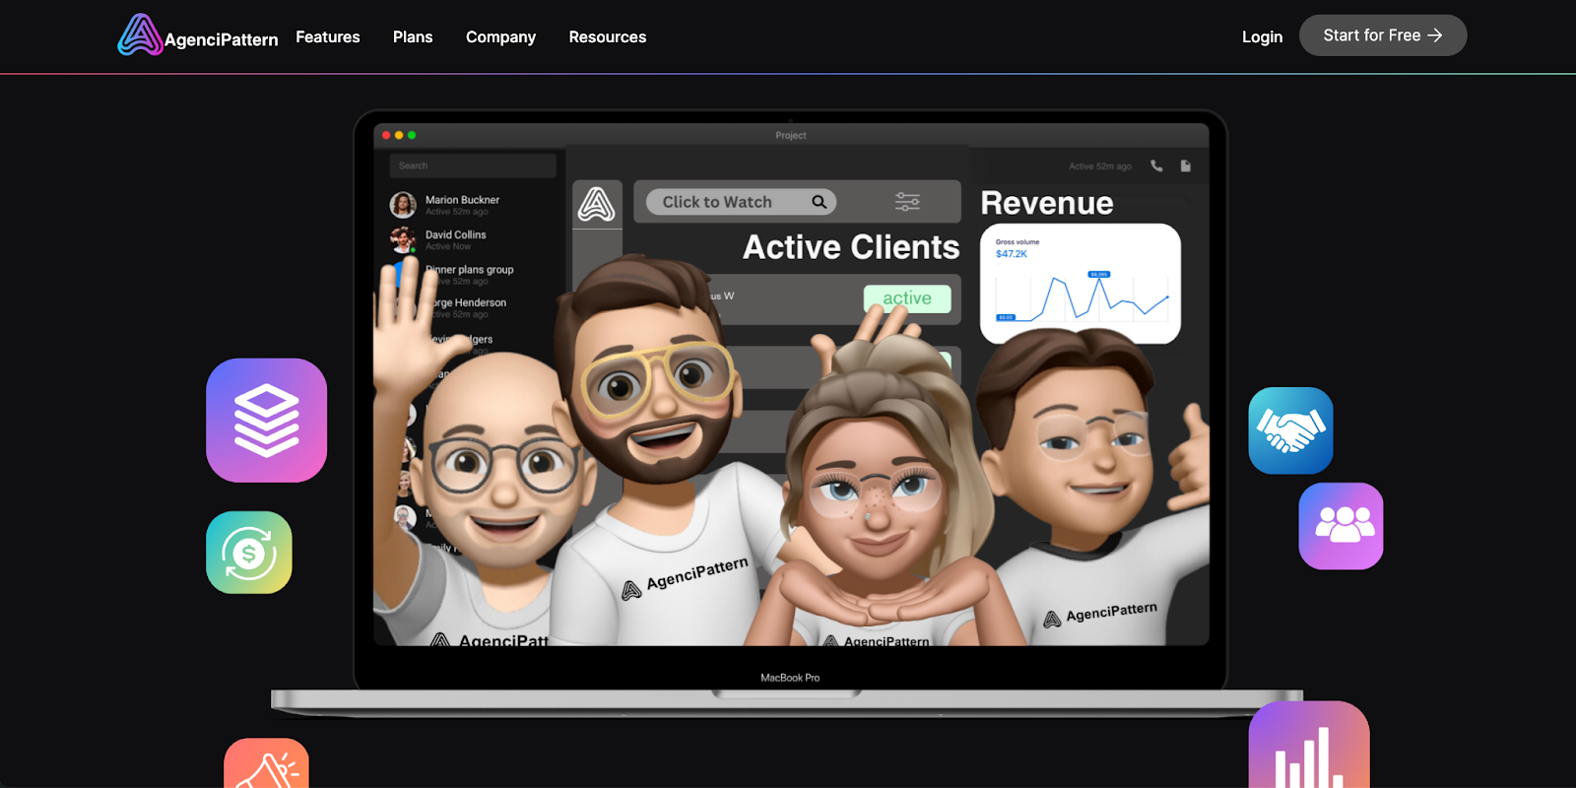This screenshot has height=788, width=1576.
Task: Select the David Collins contact
Action: pyautogui.click(x=475, y=239)
